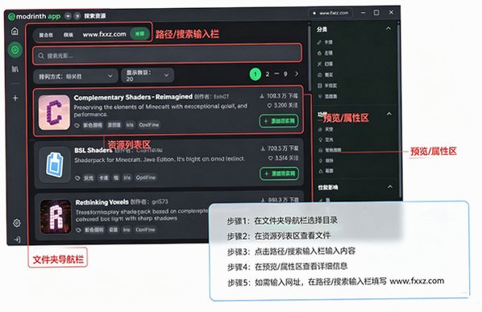This screenshot has height=312, width=482.
Task: Click the back navigation circle in title bar
Action: (68, 16)
